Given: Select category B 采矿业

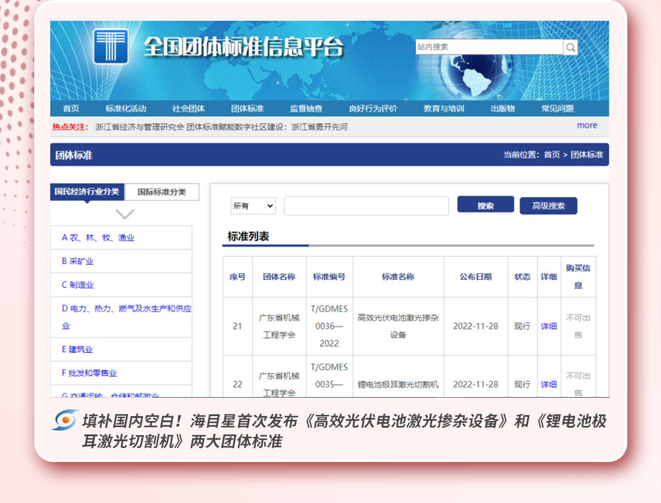Looking at the screenshot, I should click(x=78, y=261).
